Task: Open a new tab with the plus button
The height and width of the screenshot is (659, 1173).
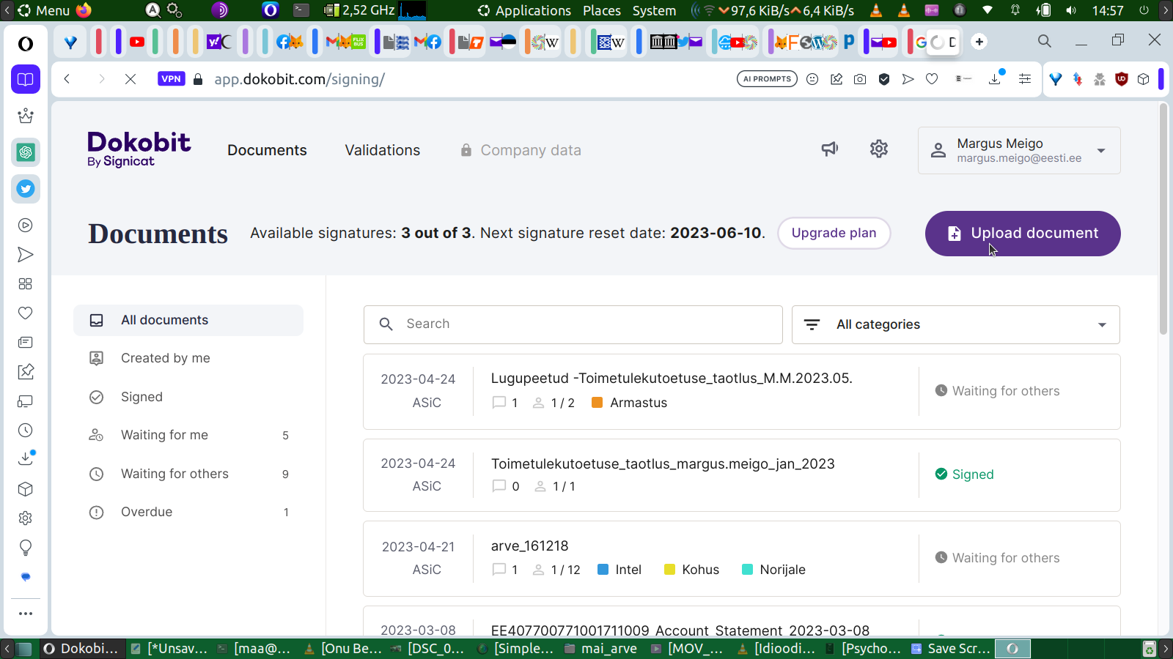Action: click(x=979, y=42)
